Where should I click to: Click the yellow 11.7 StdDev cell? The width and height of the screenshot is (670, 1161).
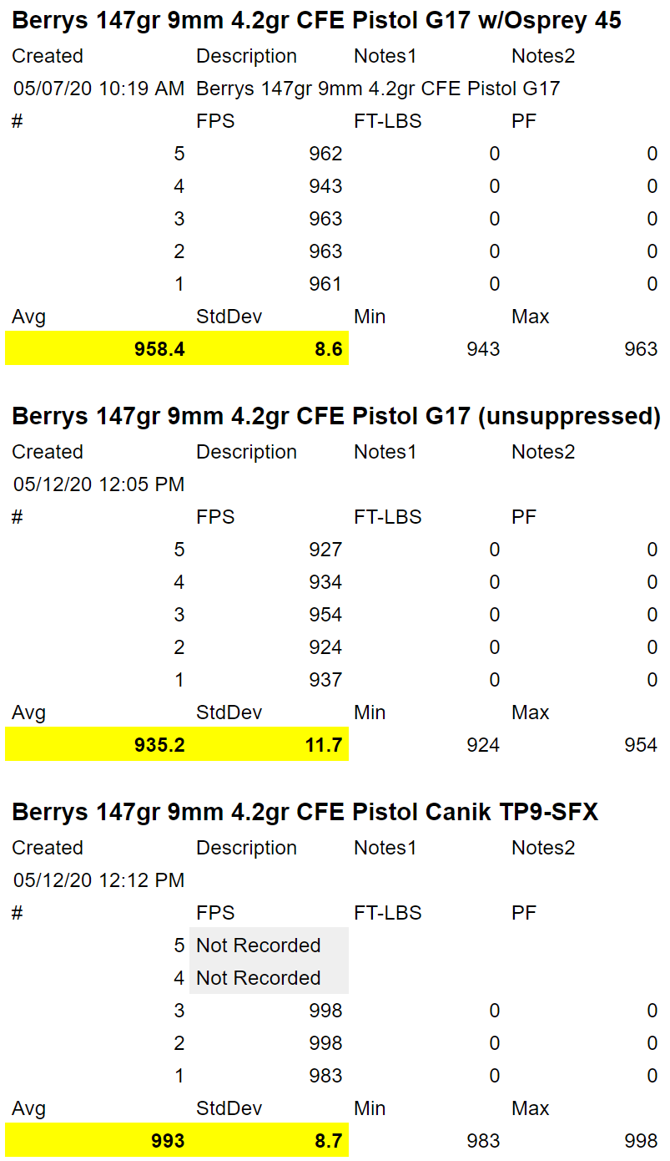click(325, 745)
